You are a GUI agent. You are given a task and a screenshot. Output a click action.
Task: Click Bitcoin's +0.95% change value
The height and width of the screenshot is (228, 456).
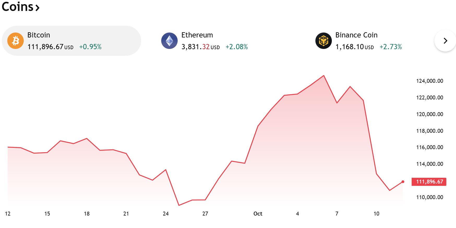(x=90, y=47)
